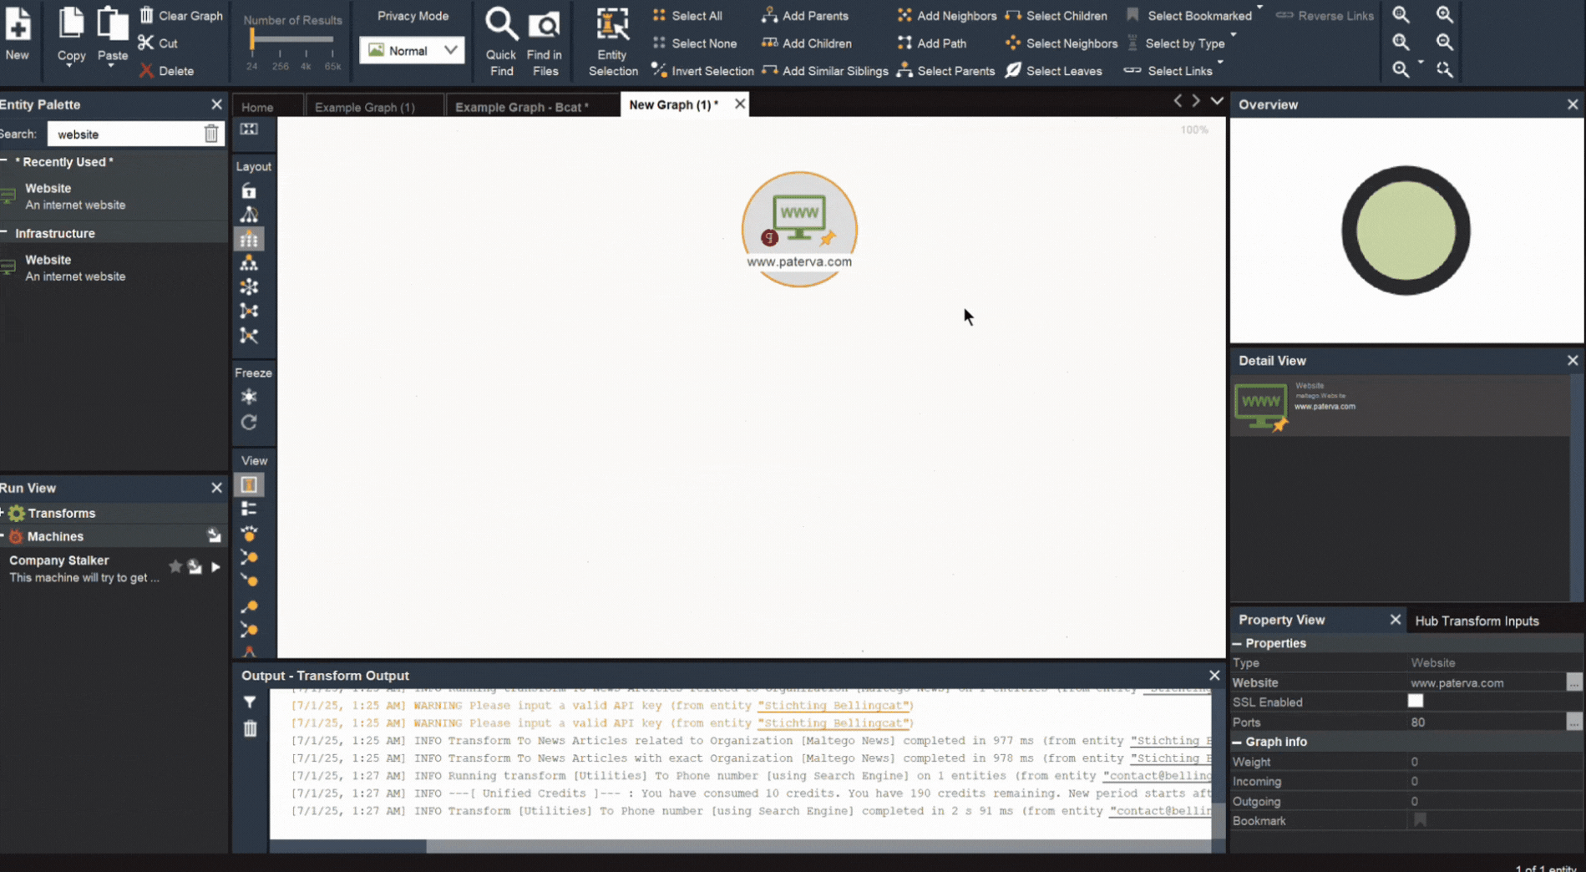Click zoom to selection dashed magnifier
Viewport: 1586px width, 872px height.
1444,70
